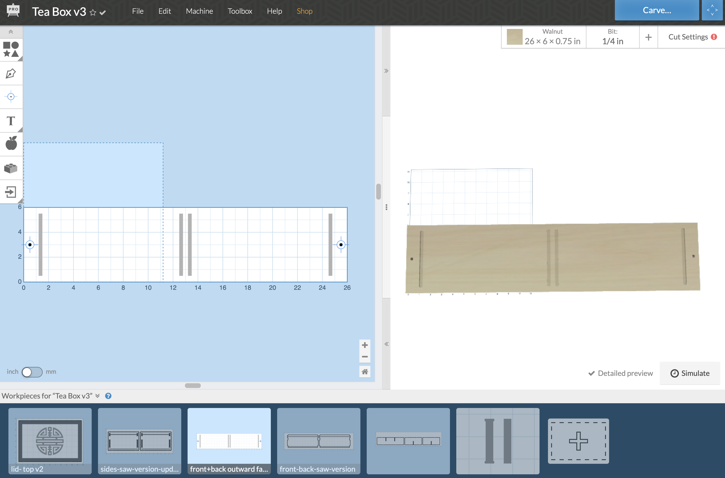Collapse the Workpieces panel

(x=98, y=395)
